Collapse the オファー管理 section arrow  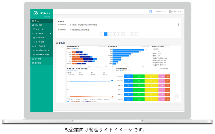50,25
